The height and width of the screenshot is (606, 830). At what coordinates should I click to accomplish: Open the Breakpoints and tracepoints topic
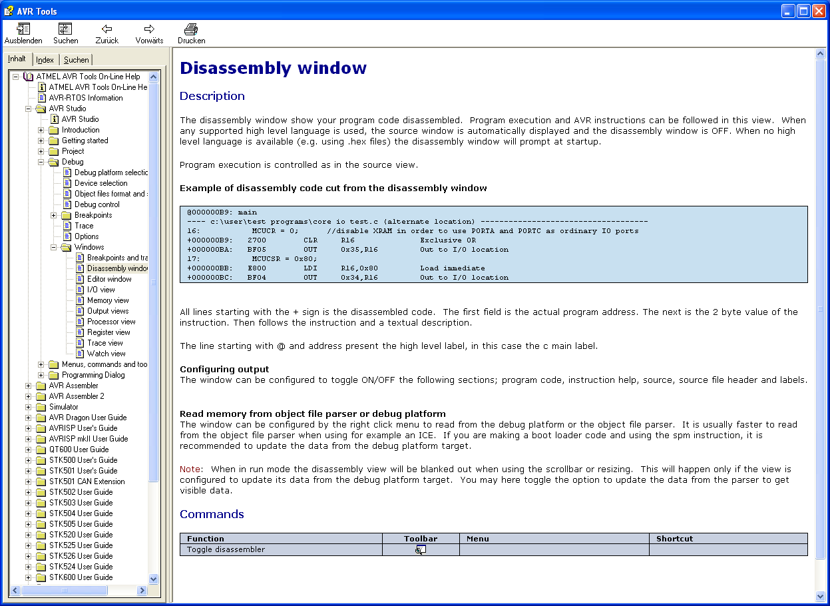[x=118, y=258]
